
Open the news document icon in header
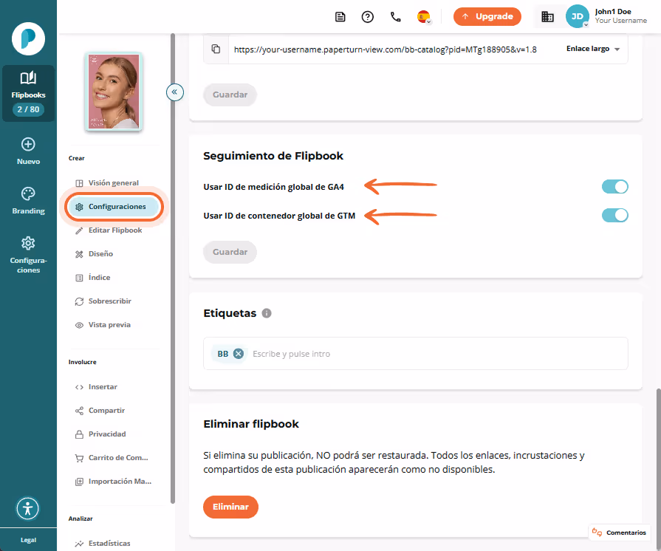pyautogui.click(x=340, y=17)
